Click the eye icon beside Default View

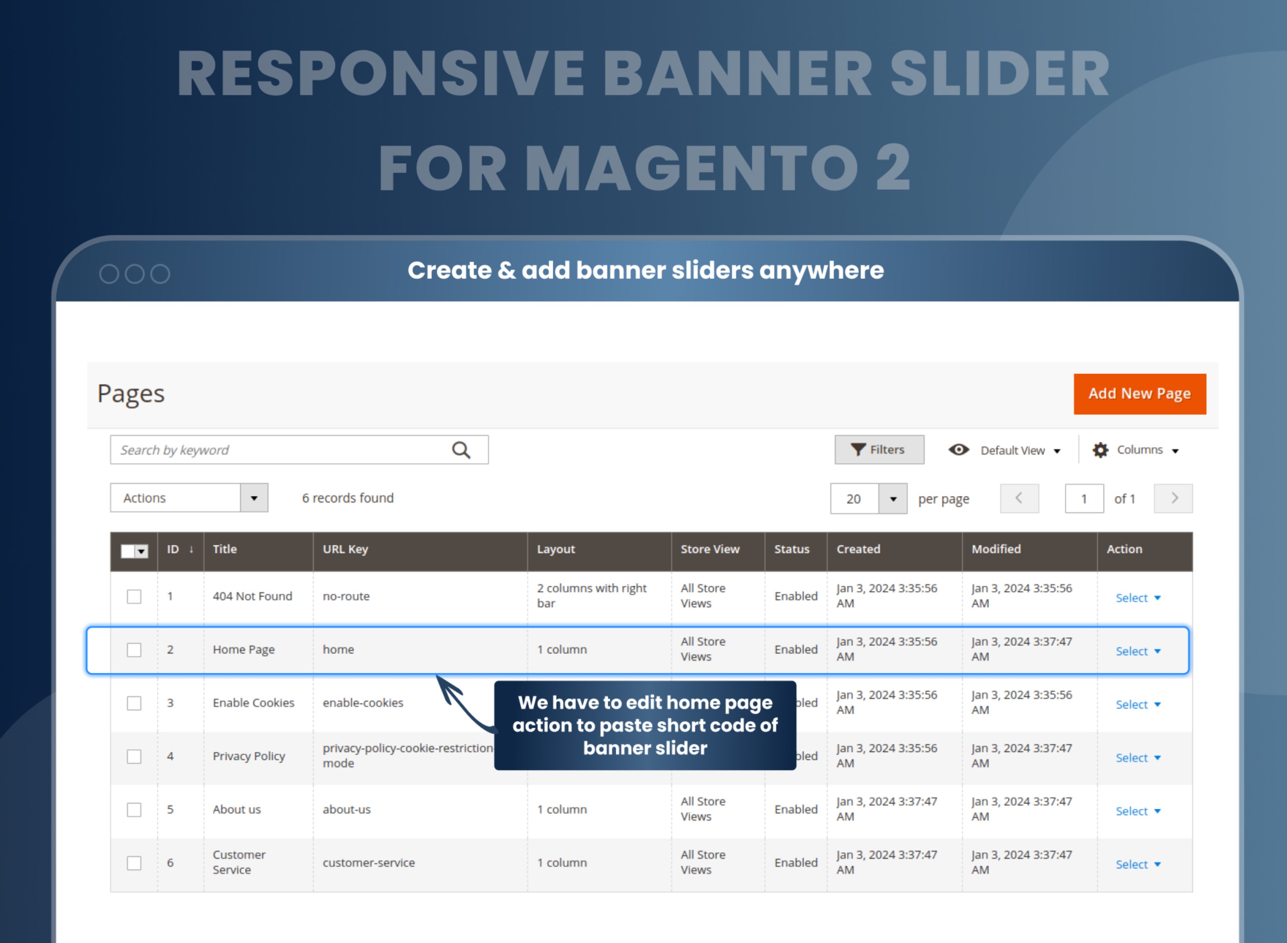pyautogui.click(x=959, y=450)
